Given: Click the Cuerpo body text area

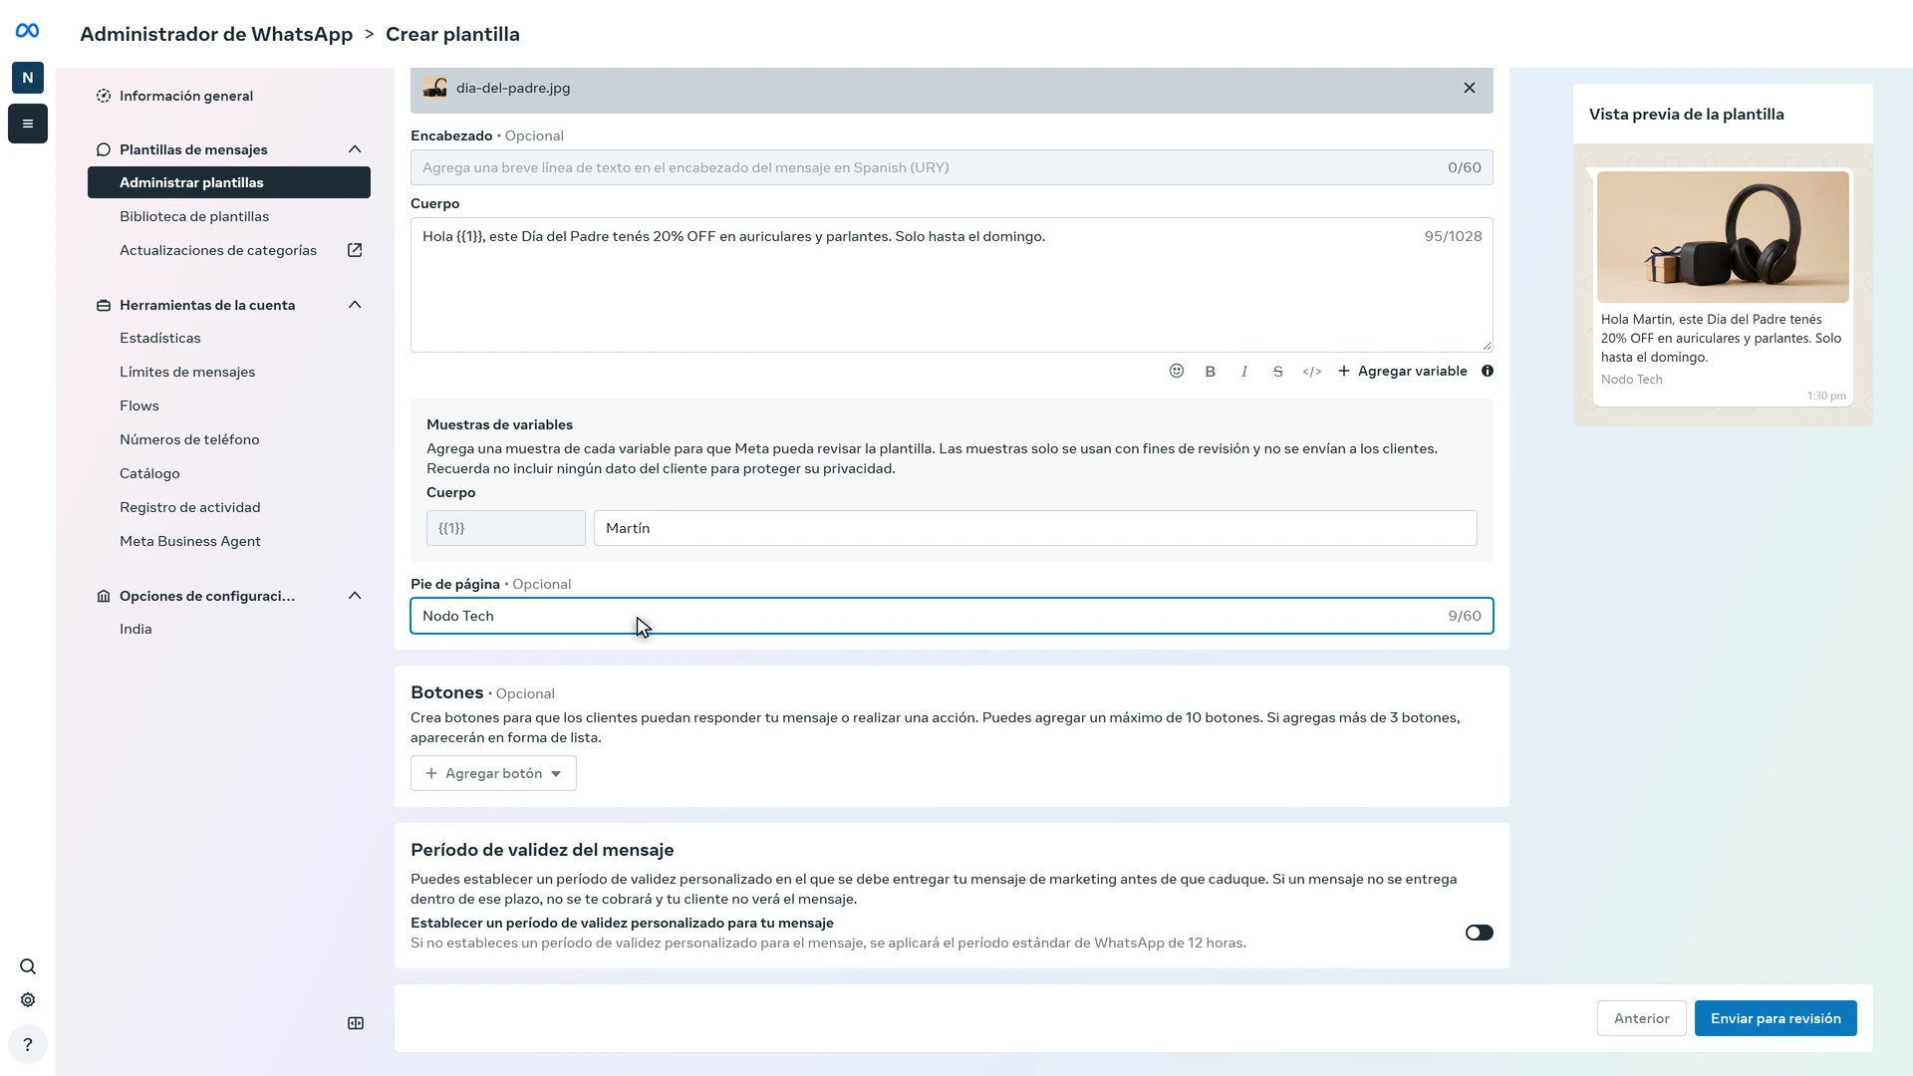Looking at the screenshot, I should click(x=952, y=285).
